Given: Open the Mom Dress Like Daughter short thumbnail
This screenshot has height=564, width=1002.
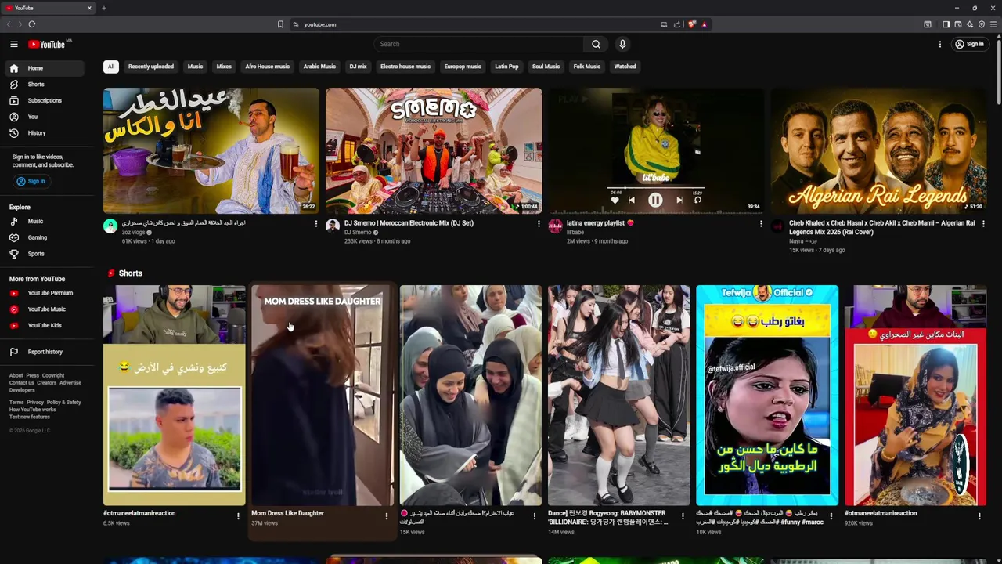Looking at the screenshot, I should [322, 396].
